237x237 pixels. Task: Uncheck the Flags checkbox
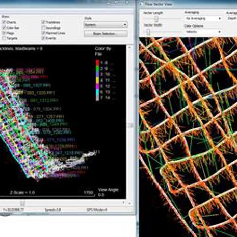click(4, 33)
